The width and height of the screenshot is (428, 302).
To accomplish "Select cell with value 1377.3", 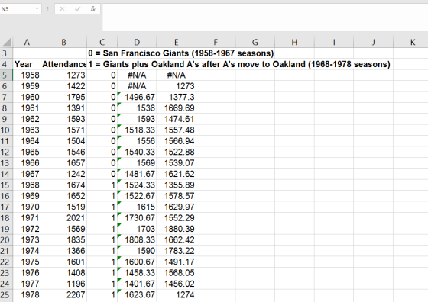I will point(176,97).
